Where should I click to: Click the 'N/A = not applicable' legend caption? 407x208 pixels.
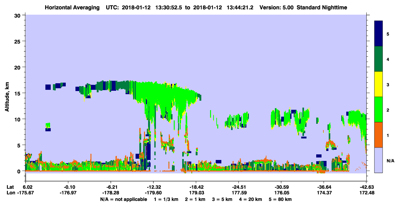[123, 199]
